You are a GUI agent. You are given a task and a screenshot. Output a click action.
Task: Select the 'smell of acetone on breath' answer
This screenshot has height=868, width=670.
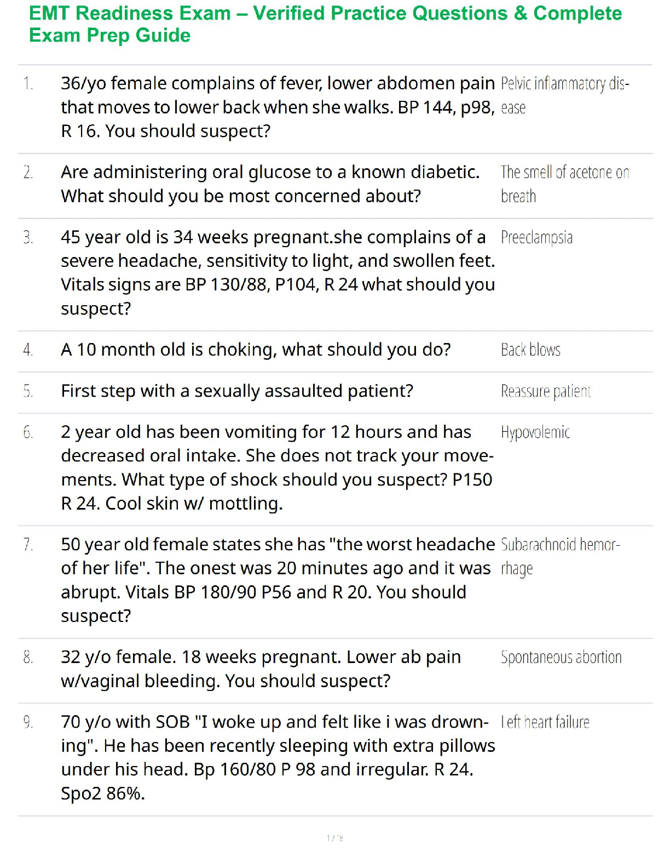click(564, 184)
